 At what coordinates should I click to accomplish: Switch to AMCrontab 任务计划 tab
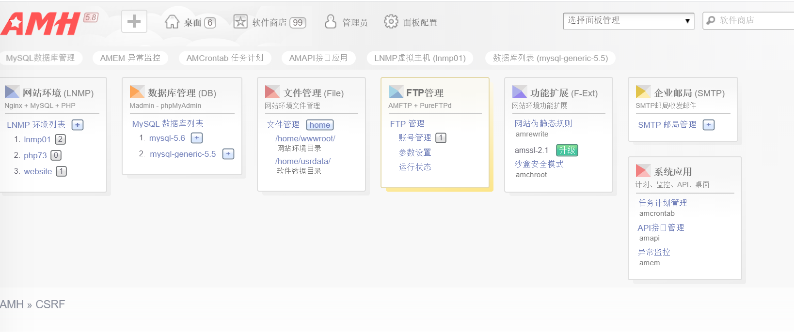[x=225, y=58]
